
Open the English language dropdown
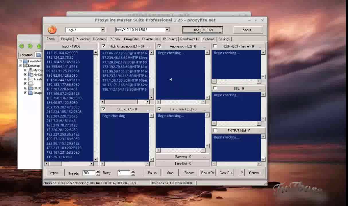103,30
